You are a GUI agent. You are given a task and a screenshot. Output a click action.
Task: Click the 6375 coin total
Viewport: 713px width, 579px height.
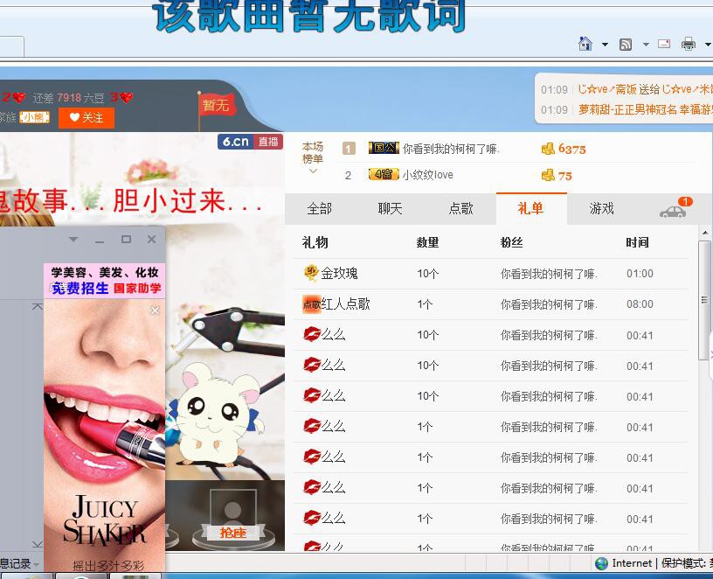tap(572, 149)
